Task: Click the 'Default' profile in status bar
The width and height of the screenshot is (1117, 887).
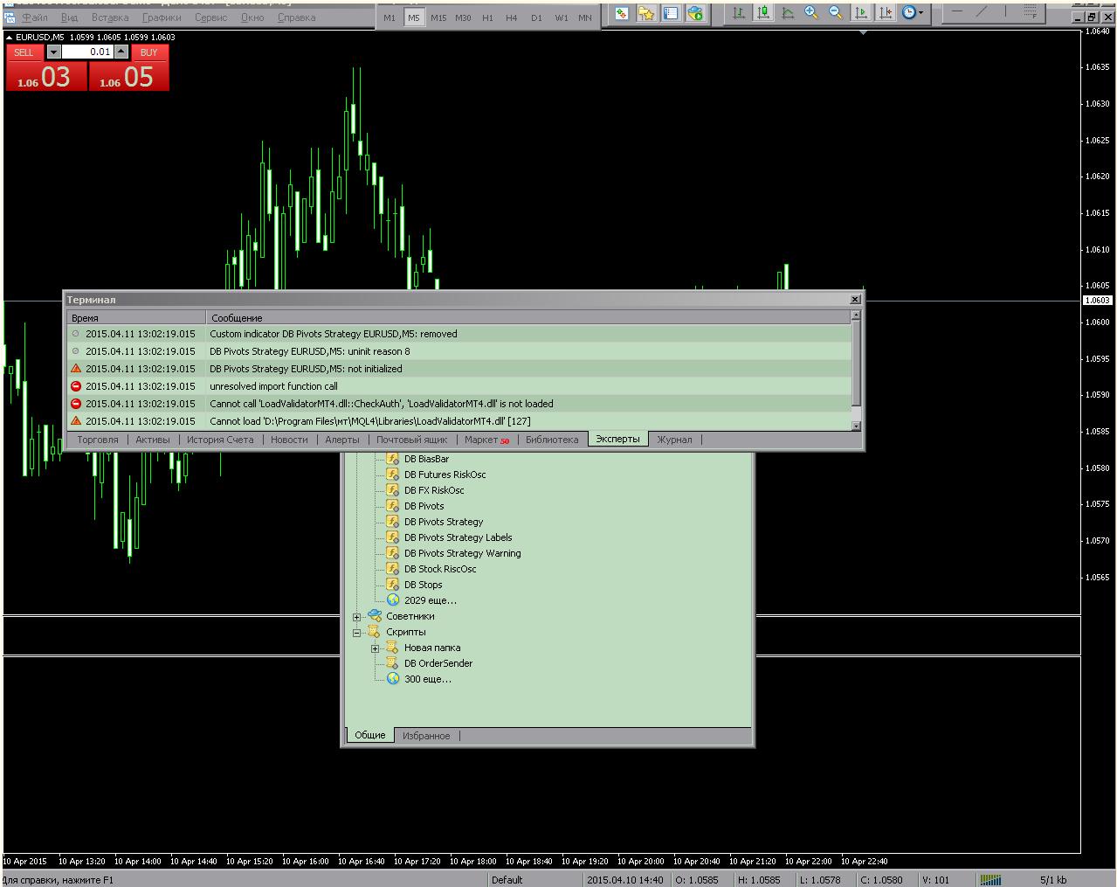Action: (x=507, y=880)
